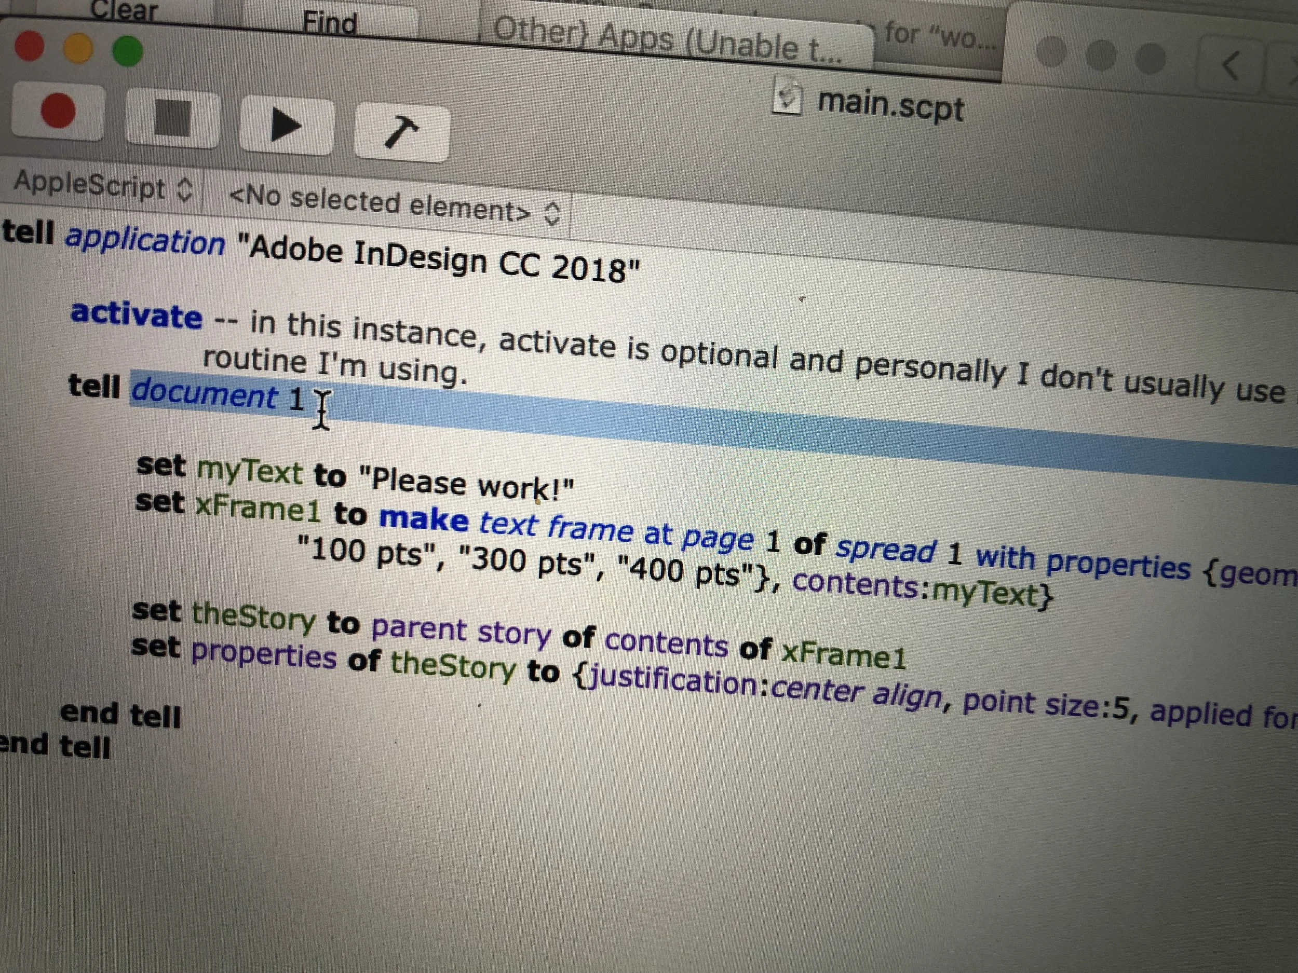The width and height of the screenshot is (1298, 973).
Task: Zoom window with the green button
Action: point(127,51)
